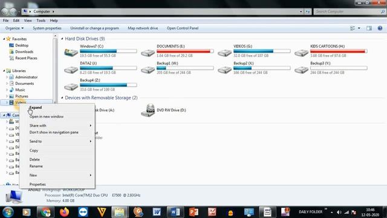
Task: Select Don't show in navigation pane
Action: pos(57,133)
